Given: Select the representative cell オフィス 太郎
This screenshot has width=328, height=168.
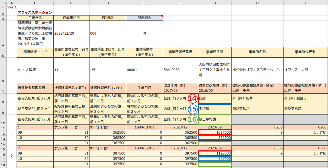Looking at the screenshot, I should [305, 70].
